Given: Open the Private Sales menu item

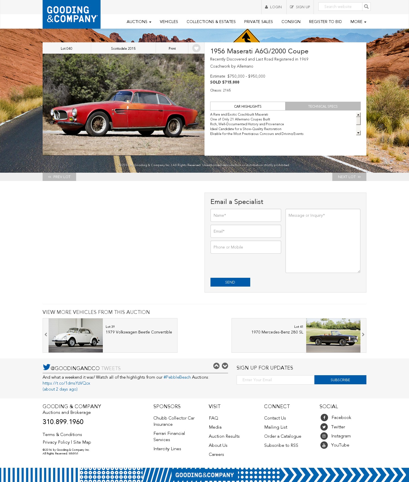Looking at the screenshot, I should point(258,22).
